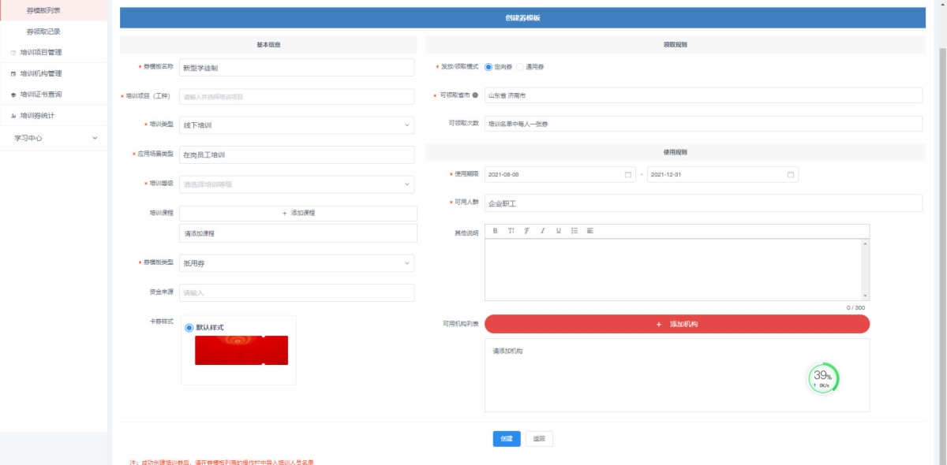Image resolution: width=947 pixels, height=465 pixels.
Task: Toggle bold formatting in the editor toolbar
Action: pyautogui.click(x=496, y=231)
